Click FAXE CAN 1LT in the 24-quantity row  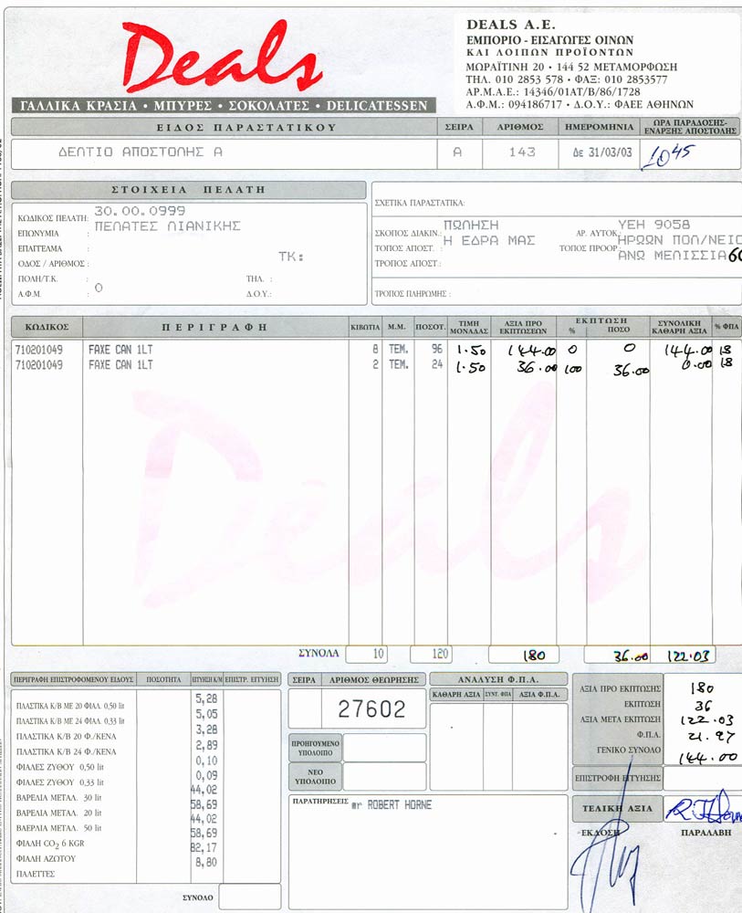pos(120,365)
